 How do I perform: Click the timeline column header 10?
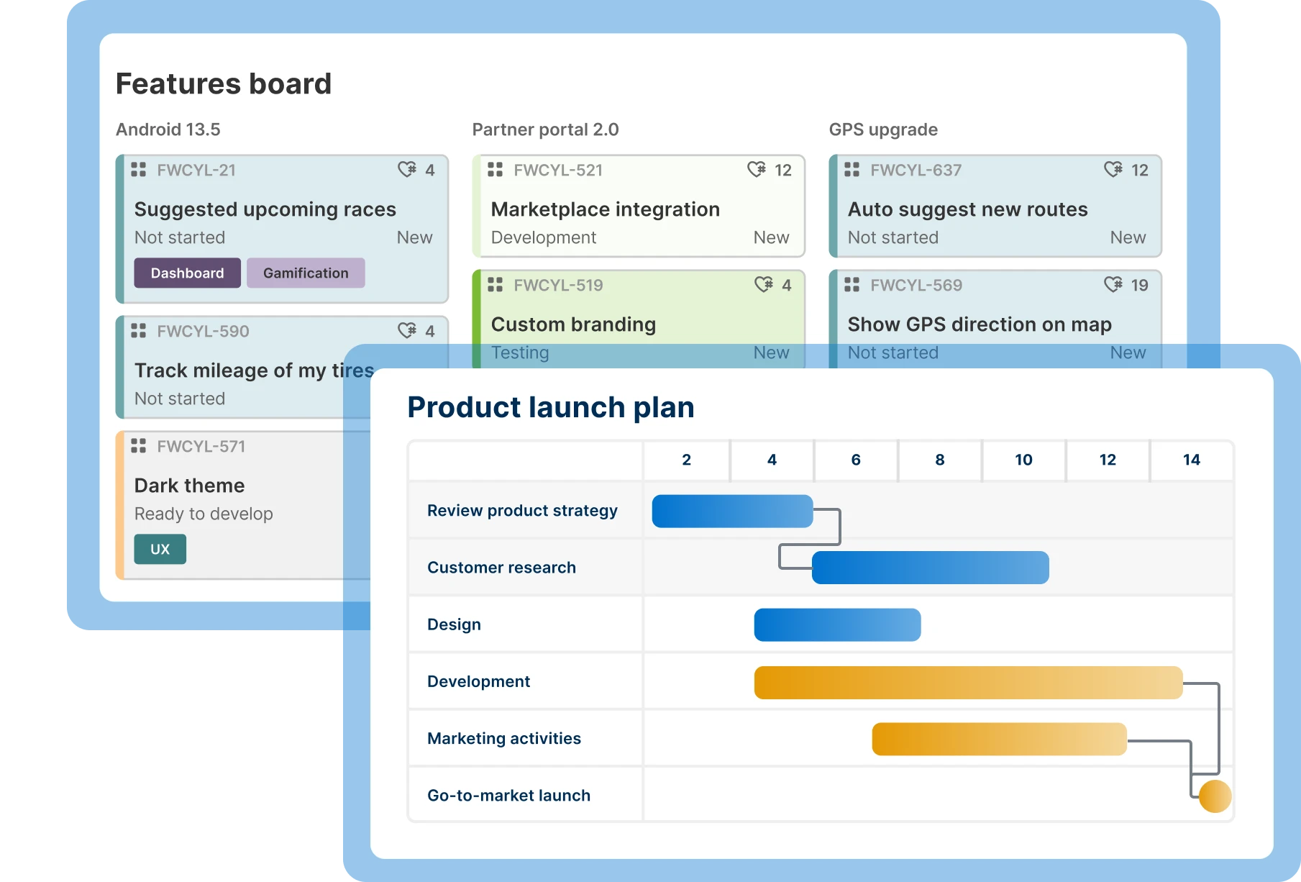(x=1024, y=460)
